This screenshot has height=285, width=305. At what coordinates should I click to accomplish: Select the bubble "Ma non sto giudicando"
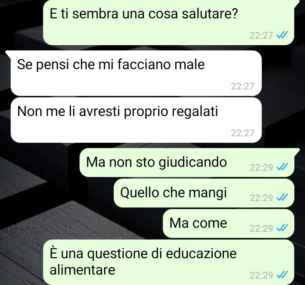(x=187, y=163)
